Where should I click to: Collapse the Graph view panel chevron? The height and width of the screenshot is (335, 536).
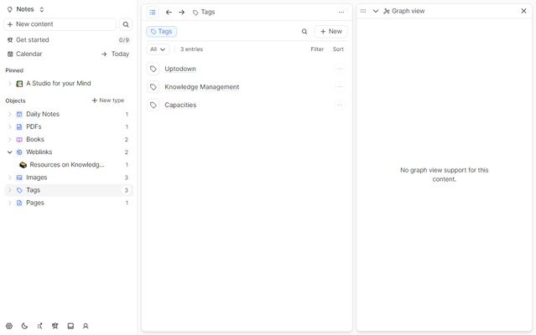pos(375,11)
